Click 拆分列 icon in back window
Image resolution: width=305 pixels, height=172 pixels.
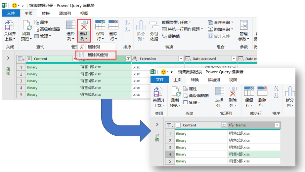point(141,25)
